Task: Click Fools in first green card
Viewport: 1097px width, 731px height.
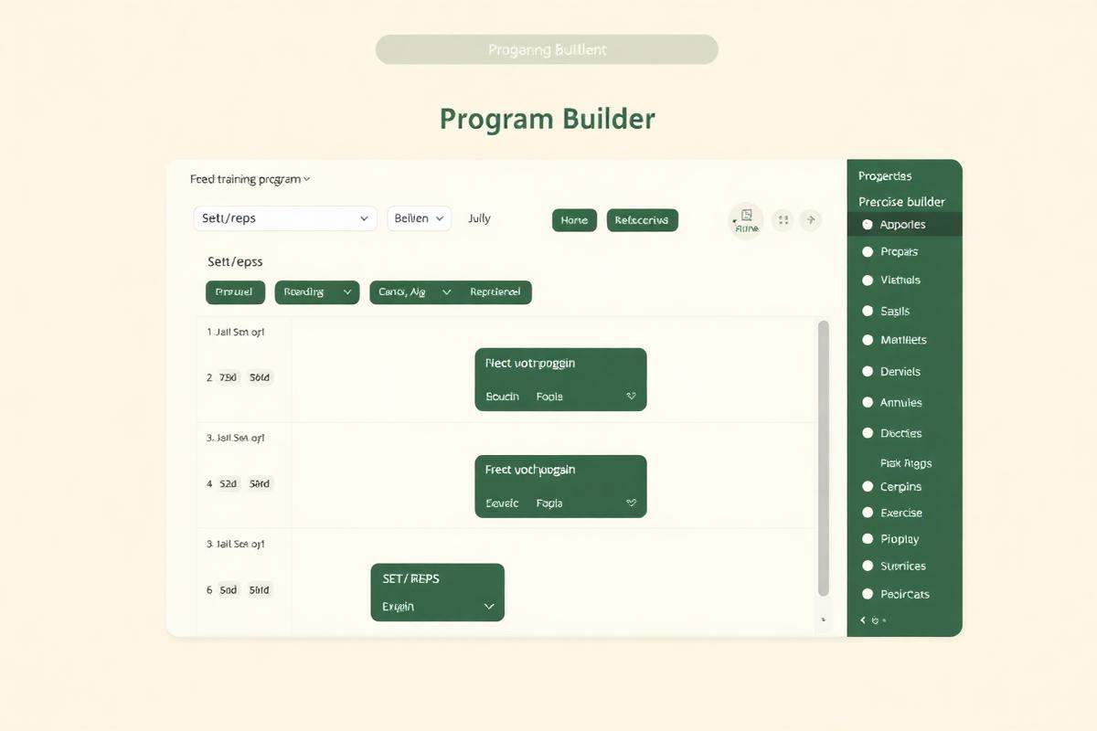Action: [x=549, y=397]
